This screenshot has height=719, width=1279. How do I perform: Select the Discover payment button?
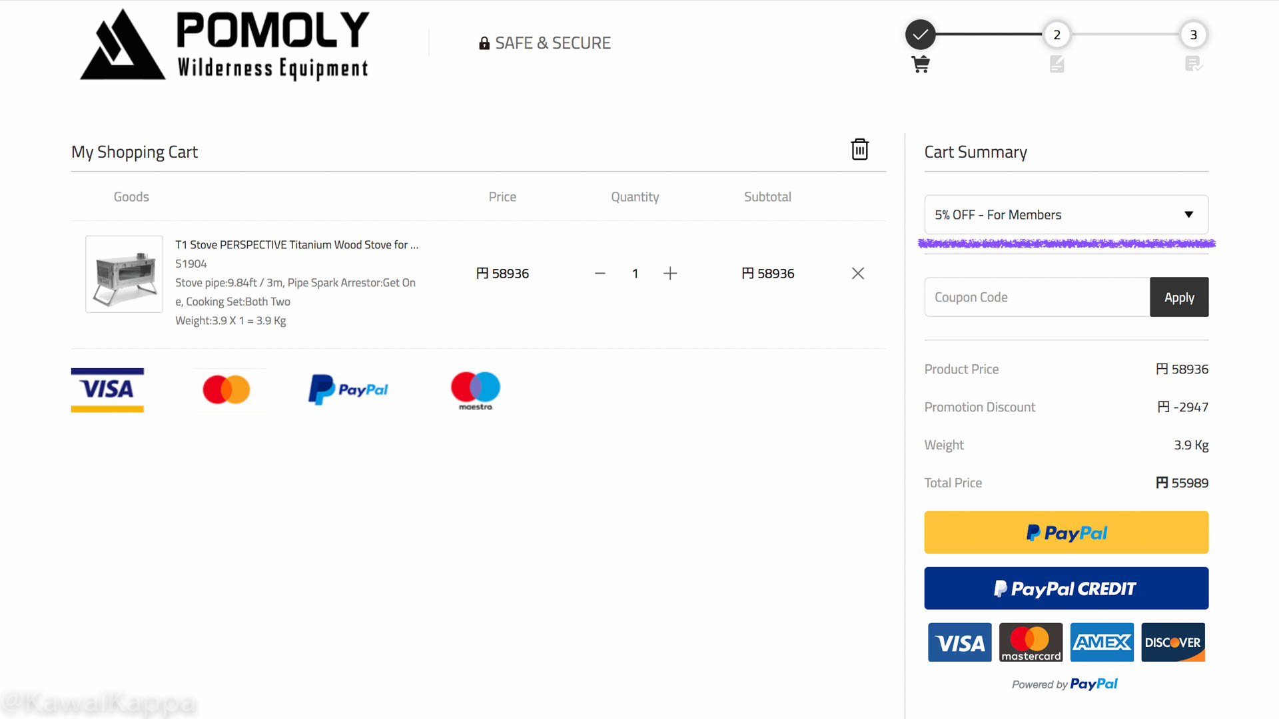tap(1172, 642)
